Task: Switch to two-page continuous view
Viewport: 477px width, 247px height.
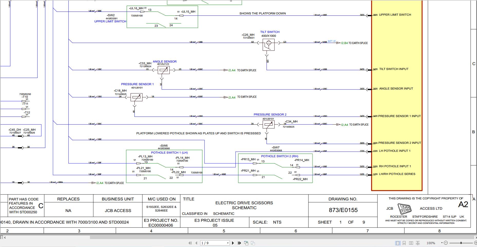Action: coord(418,243)
